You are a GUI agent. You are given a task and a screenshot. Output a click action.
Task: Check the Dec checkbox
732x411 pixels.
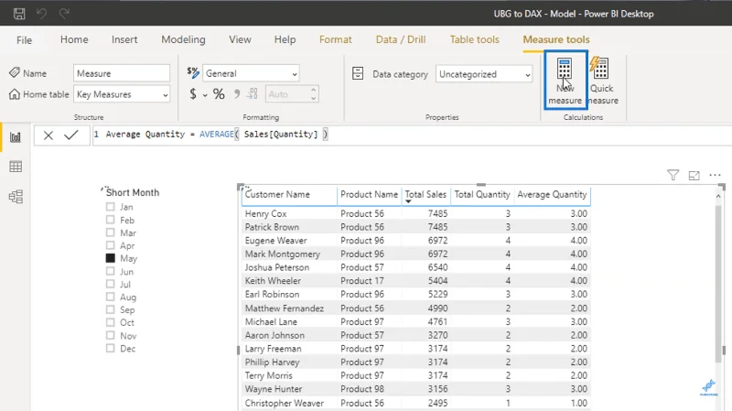pos(110,348)
